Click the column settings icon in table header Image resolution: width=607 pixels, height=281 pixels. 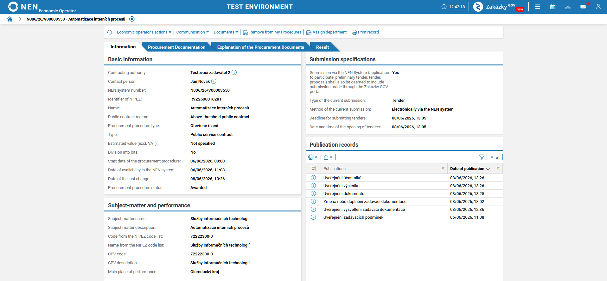(313, 168)
